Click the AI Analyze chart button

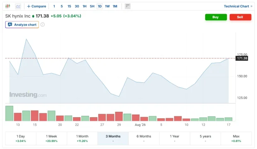22,24
